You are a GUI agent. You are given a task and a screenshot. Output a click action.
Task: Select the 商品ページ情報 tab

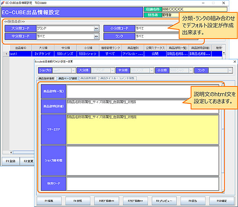[67, 78]
